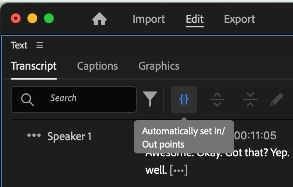
Task: Open the Speaker 1 three-dot options menu
Action: (x=34, y=135)
